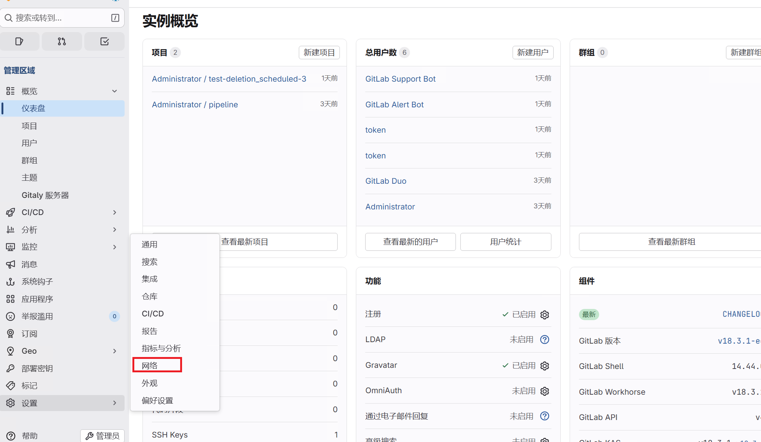Open the Gravatar settings gear icon
The height and width of the screenshot is (442, 761).
click(x=545, y=366)
